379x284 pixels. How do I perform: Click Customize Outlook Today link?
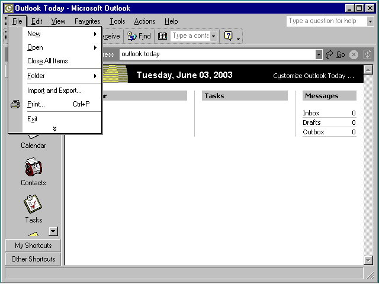313,76
